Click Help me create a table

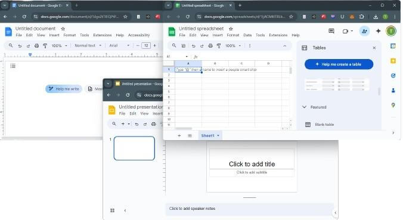[x=339, y=64]
